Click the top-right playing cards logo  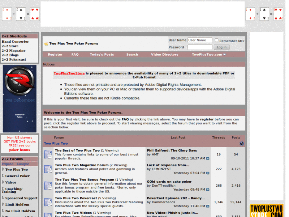point(264,14)
